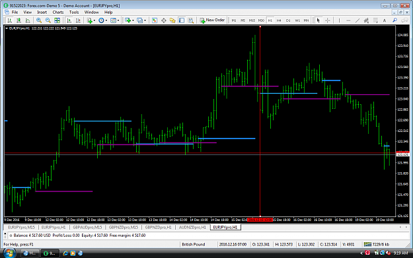Screen dimensions: 413x258
Task: Draw a horizontal line with the toolbar tool
Action: pyautogui.click(x=348, y=20)
